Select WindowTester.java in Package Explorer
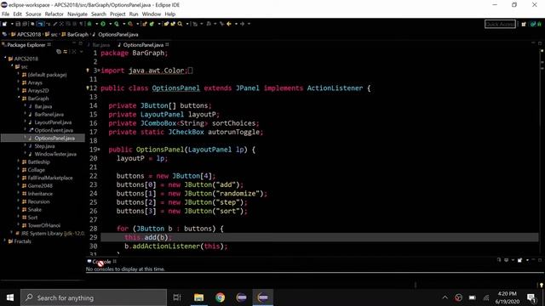The height and width of the screenshot is (306, 545). (55, 154)
